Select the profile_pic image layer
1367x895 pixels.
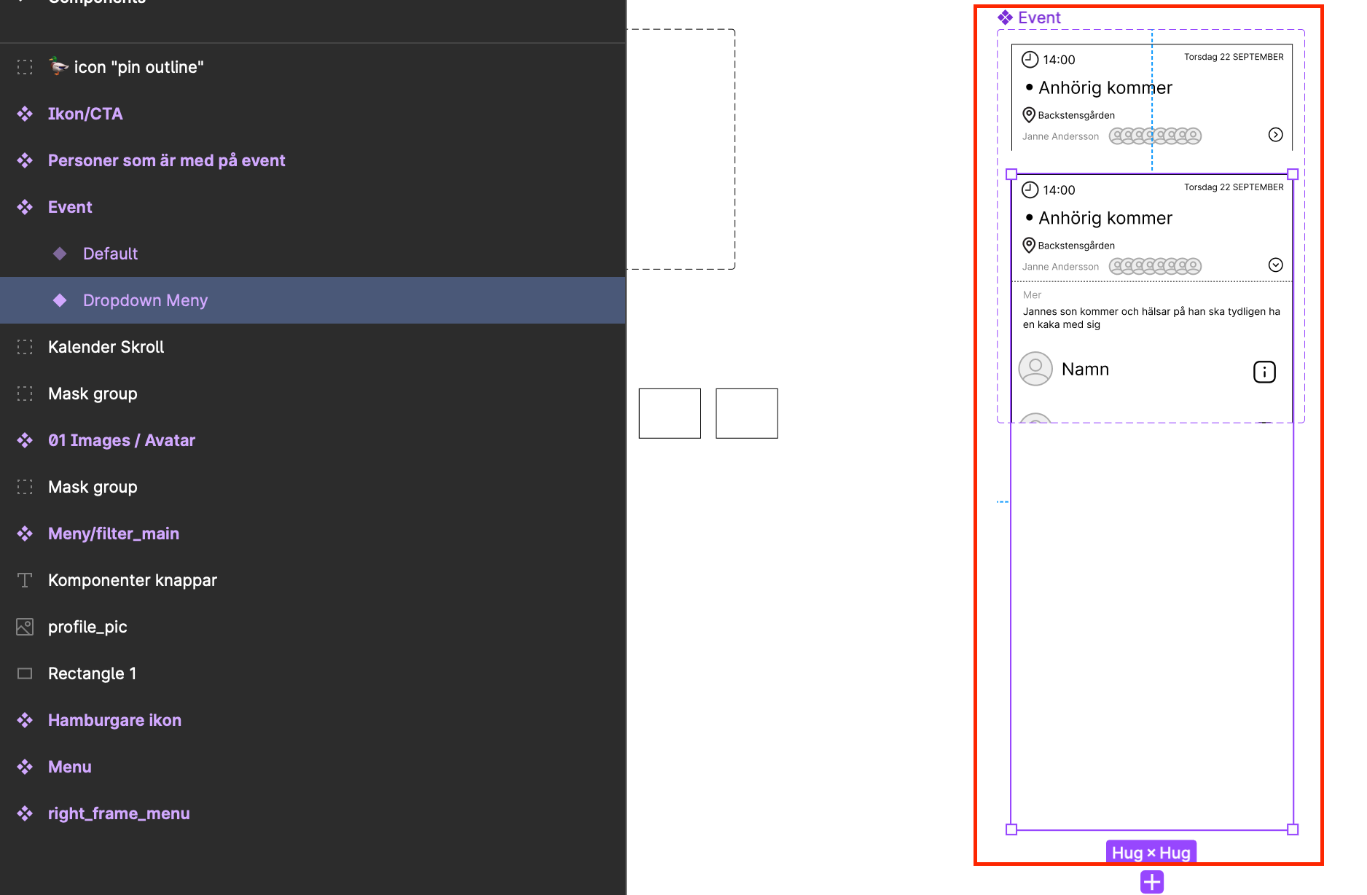point(313,627)
